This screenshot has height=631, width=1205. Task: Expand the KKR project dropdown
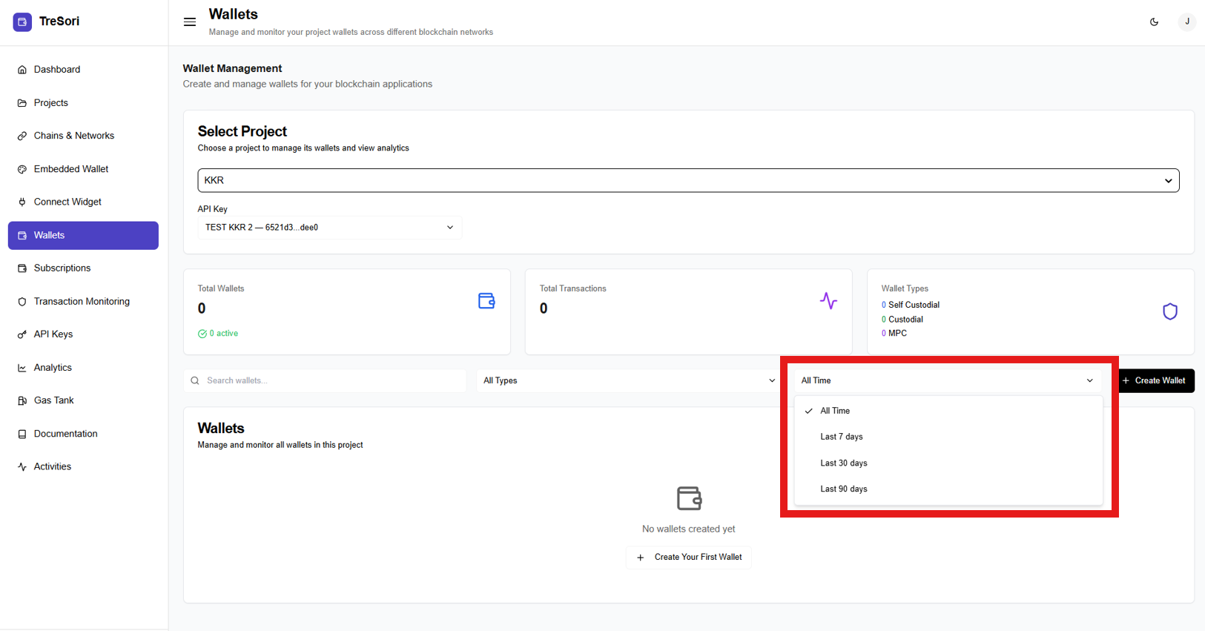[687, 180]
